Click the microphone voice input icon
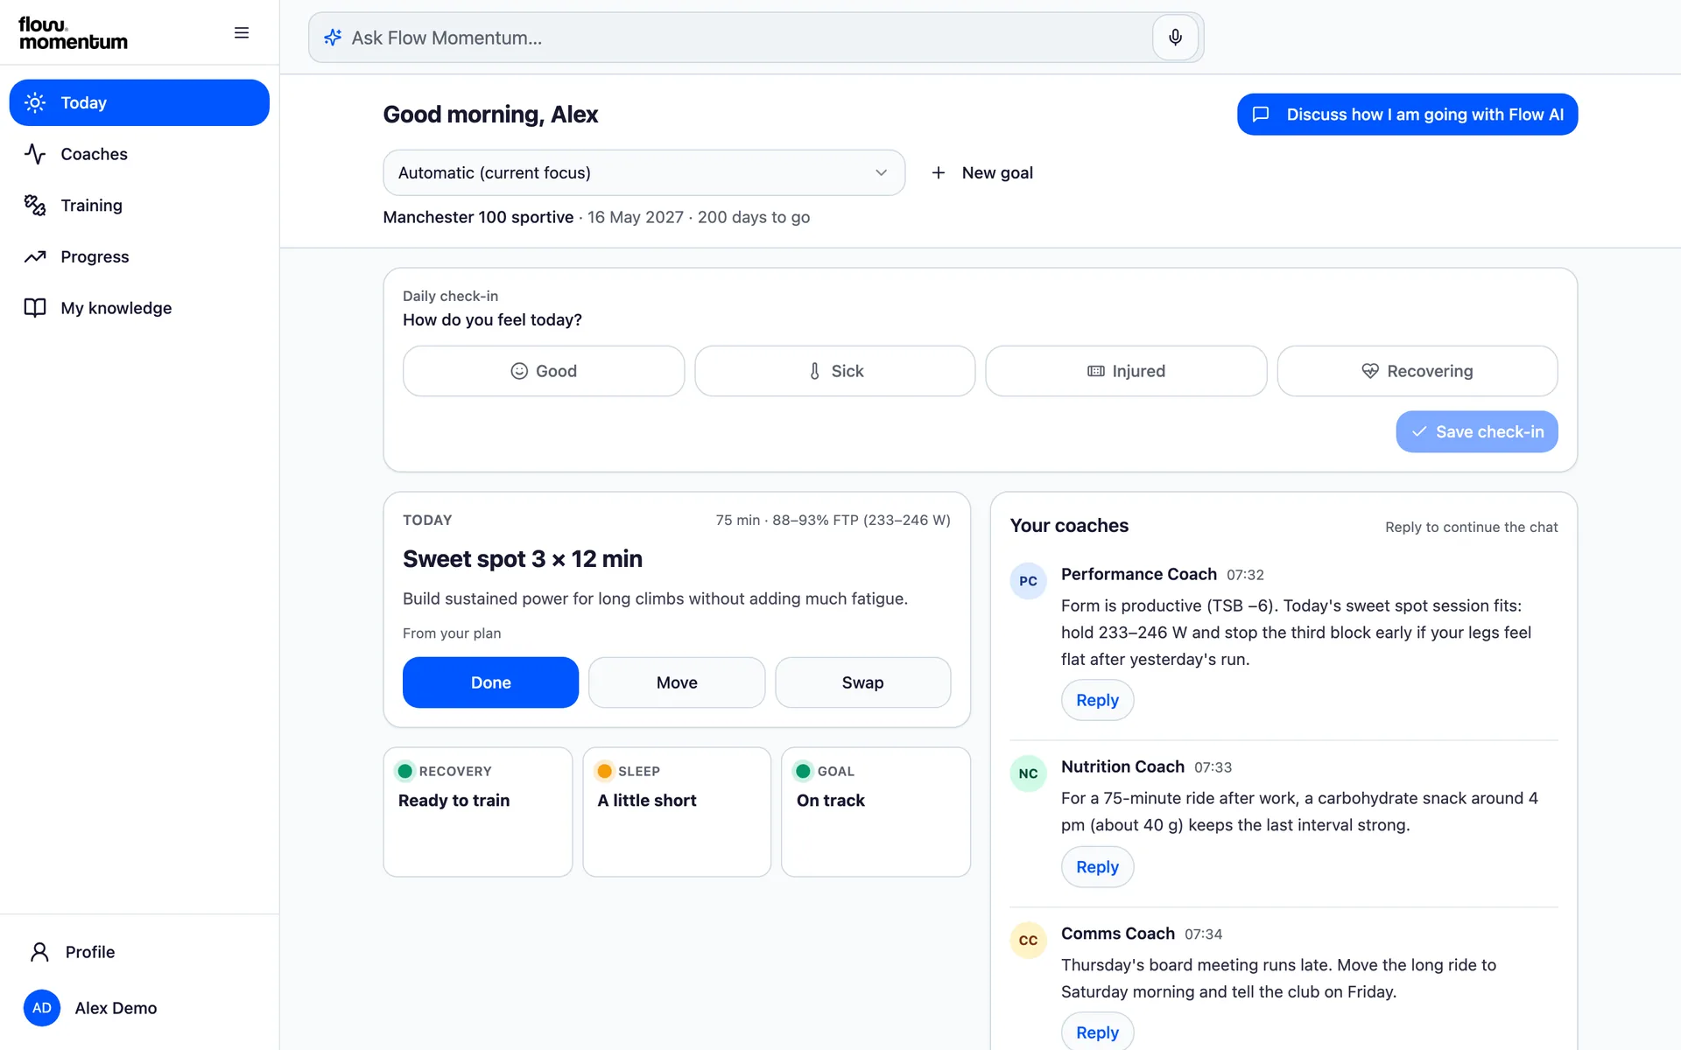This screenshot has height=1050, width=1681. coord(1175,38)
